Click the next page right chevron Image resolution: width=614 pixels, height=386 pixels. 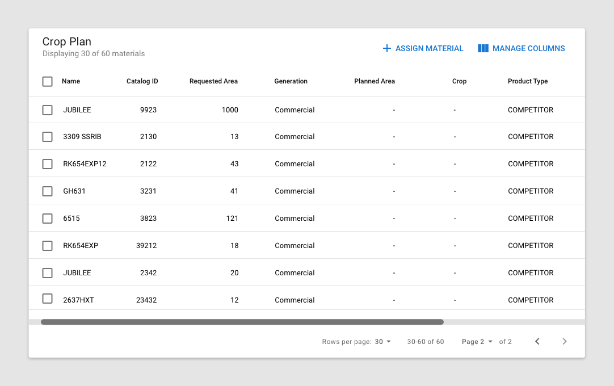pos(564,341)
